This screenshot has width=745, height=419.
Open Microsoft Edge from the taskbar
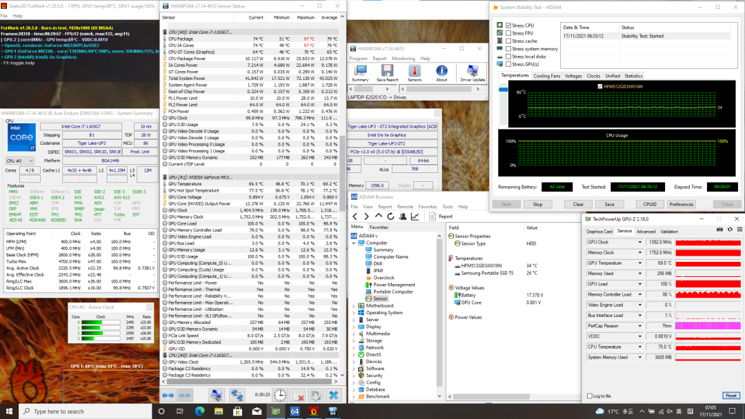[x=199, y=411]
